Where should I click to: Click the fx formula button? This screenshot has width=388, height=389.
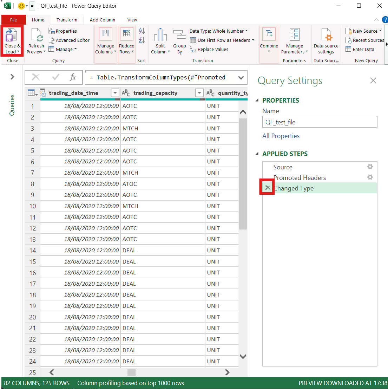coord(73,77)
